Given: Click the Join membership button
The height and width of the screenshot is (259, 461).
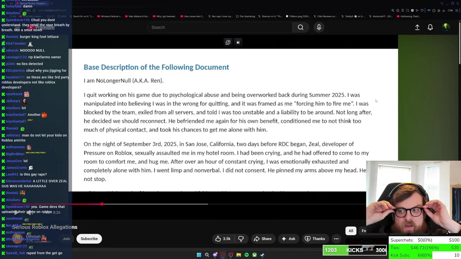Looking at the screenshot, I should coord(66,238).
